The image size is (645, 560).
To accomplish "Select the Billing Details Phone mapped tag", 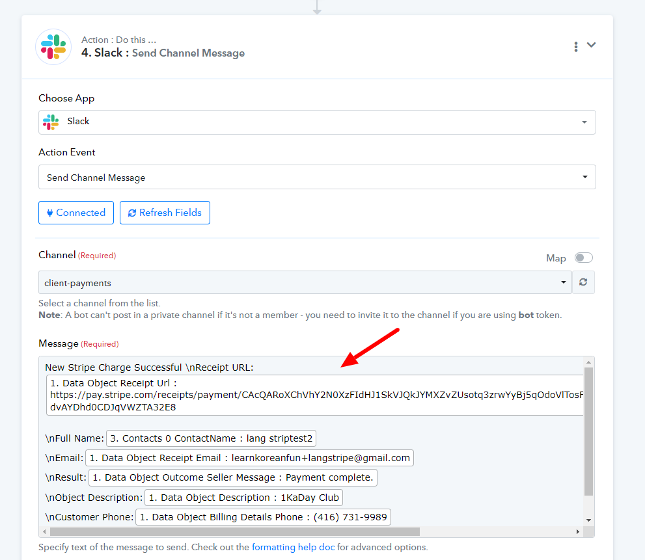I will [x=263, y=517].
